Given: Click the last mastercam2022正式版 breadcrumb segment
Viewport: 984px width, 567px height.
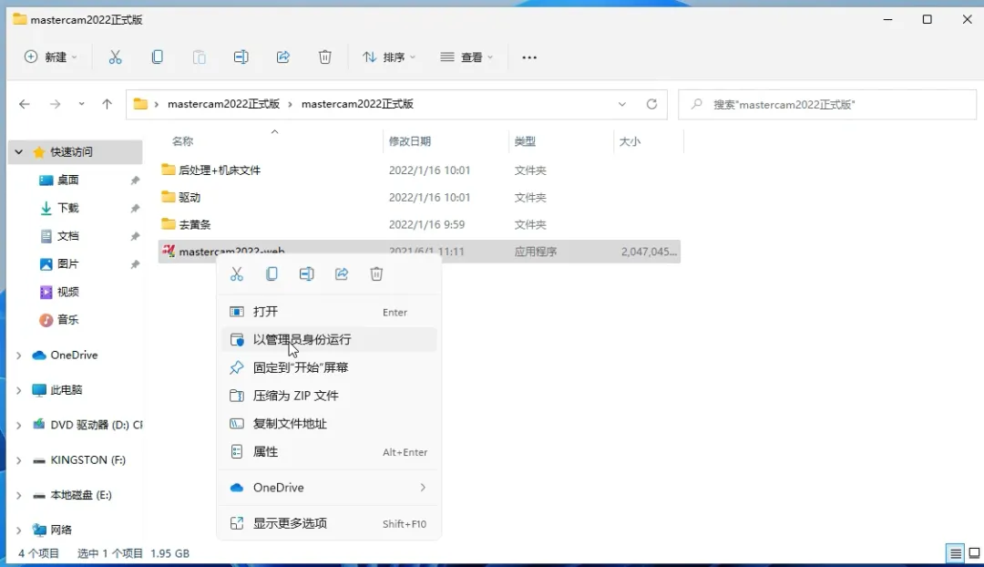Looking at the screenshot, I should click(x=357, y=104).
